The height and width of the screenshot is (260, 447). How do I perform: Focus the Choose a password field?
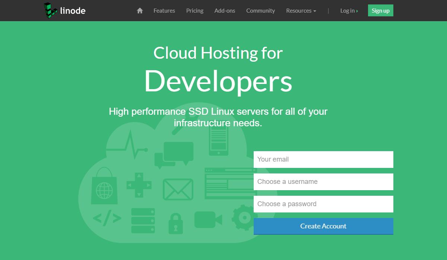click(323, 204)
